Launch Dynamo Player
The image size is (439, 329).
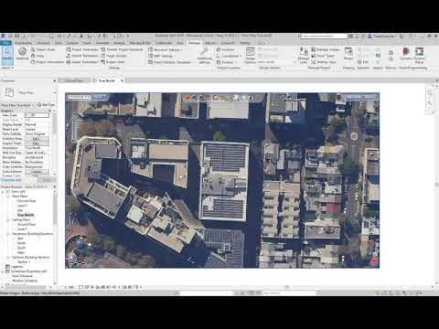(420, 55)
